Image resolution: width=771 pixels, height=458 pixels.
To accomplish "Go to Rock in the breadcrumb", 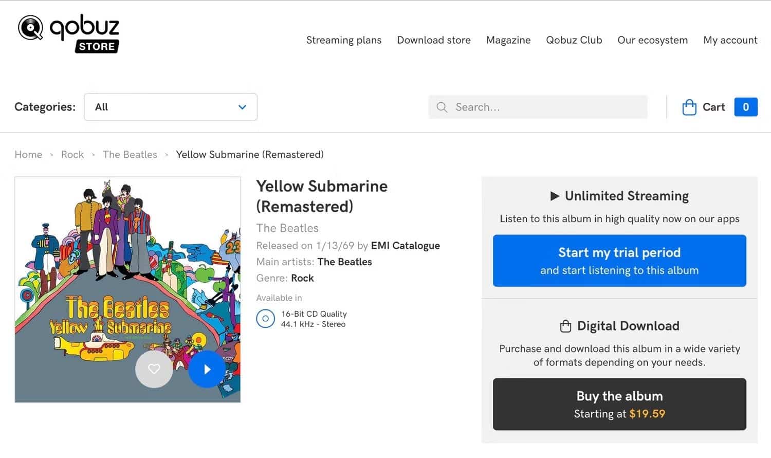I will 72,155.
